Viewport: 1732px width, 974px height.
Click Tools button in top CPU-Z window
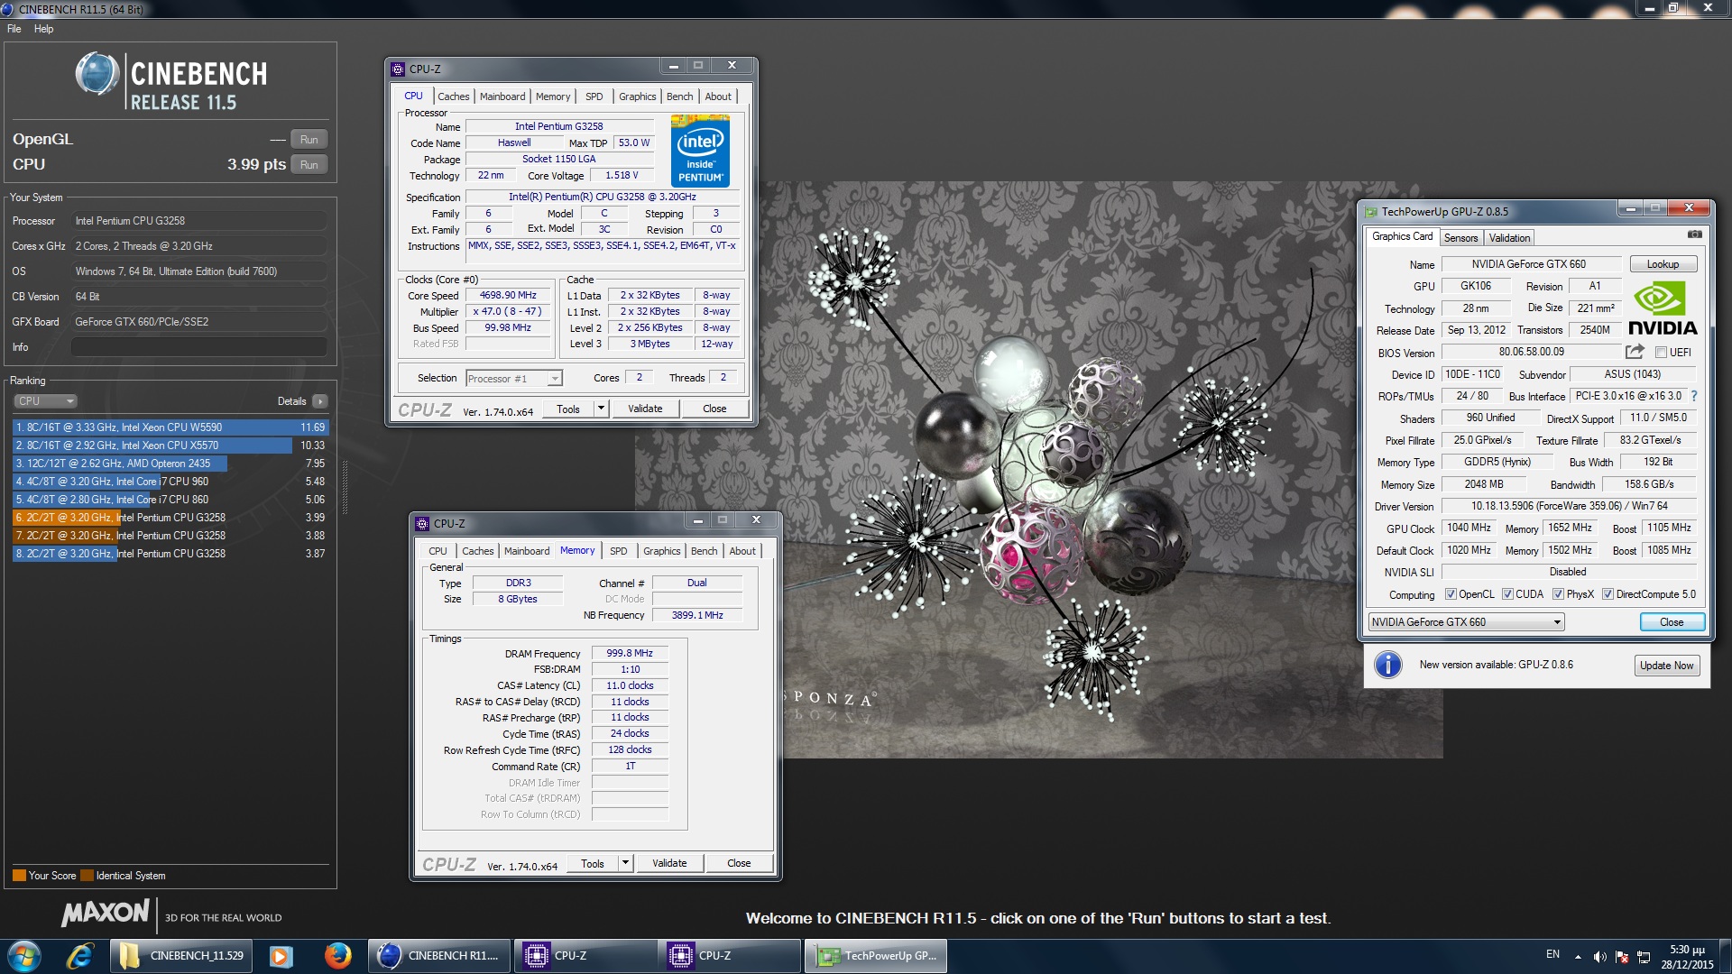click(x=568, y=409)
